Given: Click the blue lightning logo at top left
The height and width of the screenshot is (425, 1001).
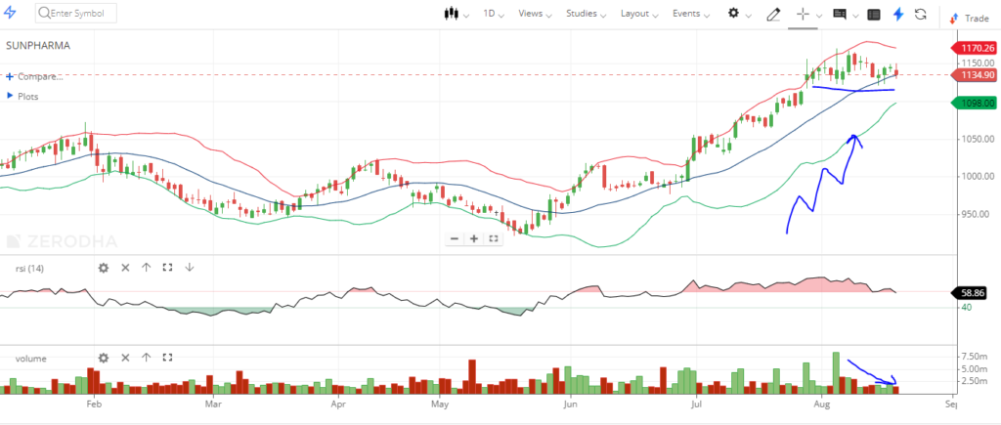Looking at the screenshot, I should (x=10, y=13).
